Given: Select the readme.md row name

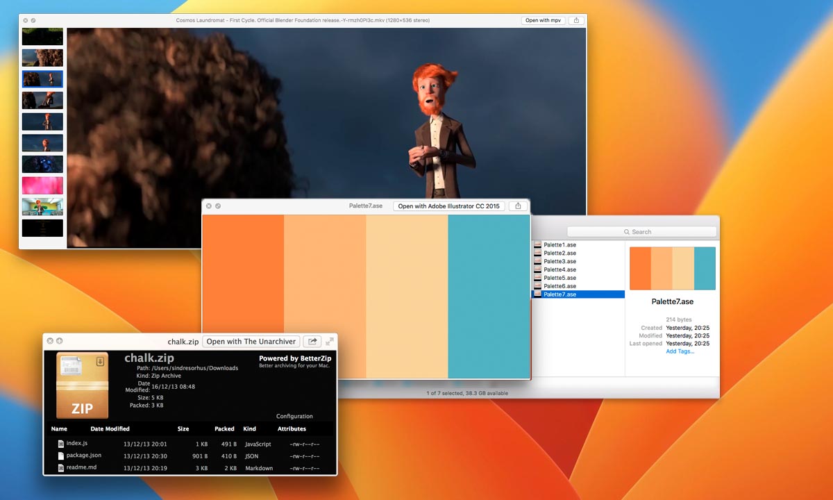Looking at the screenshot, I should (82, 468).
